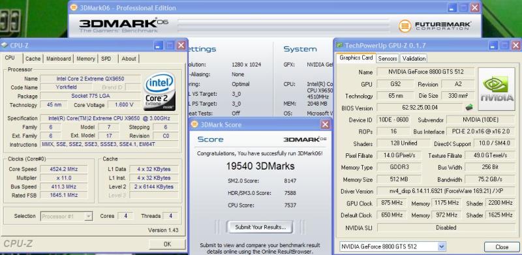
Task: Click the 3DMark Score dialog title icon
Action: [194, 125]
